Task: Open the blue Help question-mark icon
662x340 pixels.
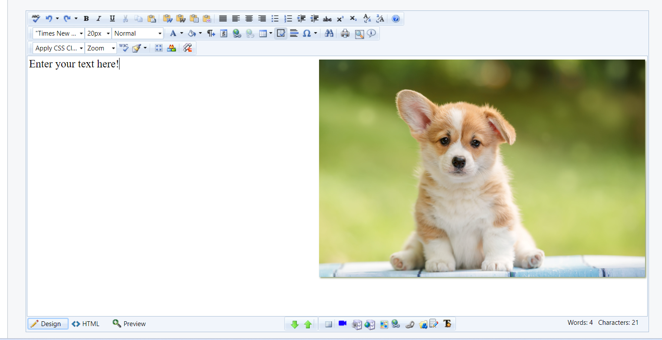Action: [x=396, y=19]
